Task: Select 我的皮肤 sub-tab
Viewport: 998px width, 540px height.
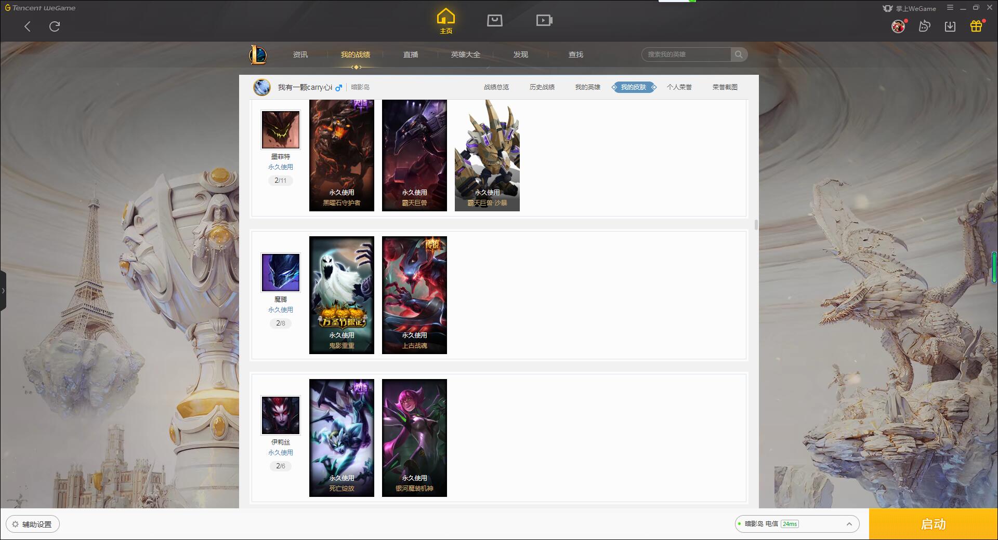Action: 634,87
